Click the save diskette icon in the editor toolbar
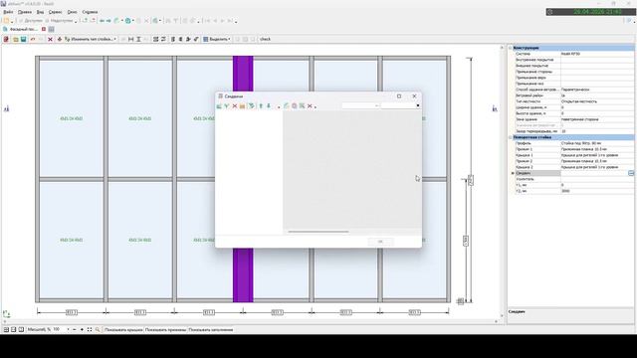The height and width of the screenshot is (358, 637). (23, 40)
